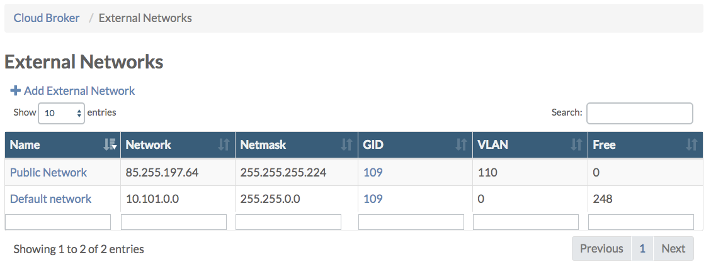Sort by Netmask using its arrows icon

click(x=346, y=145)
